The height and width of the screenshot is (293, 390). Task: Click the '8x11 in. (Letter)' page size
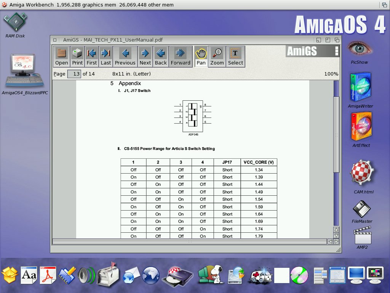pyautogui.click(x=131, y=74)
